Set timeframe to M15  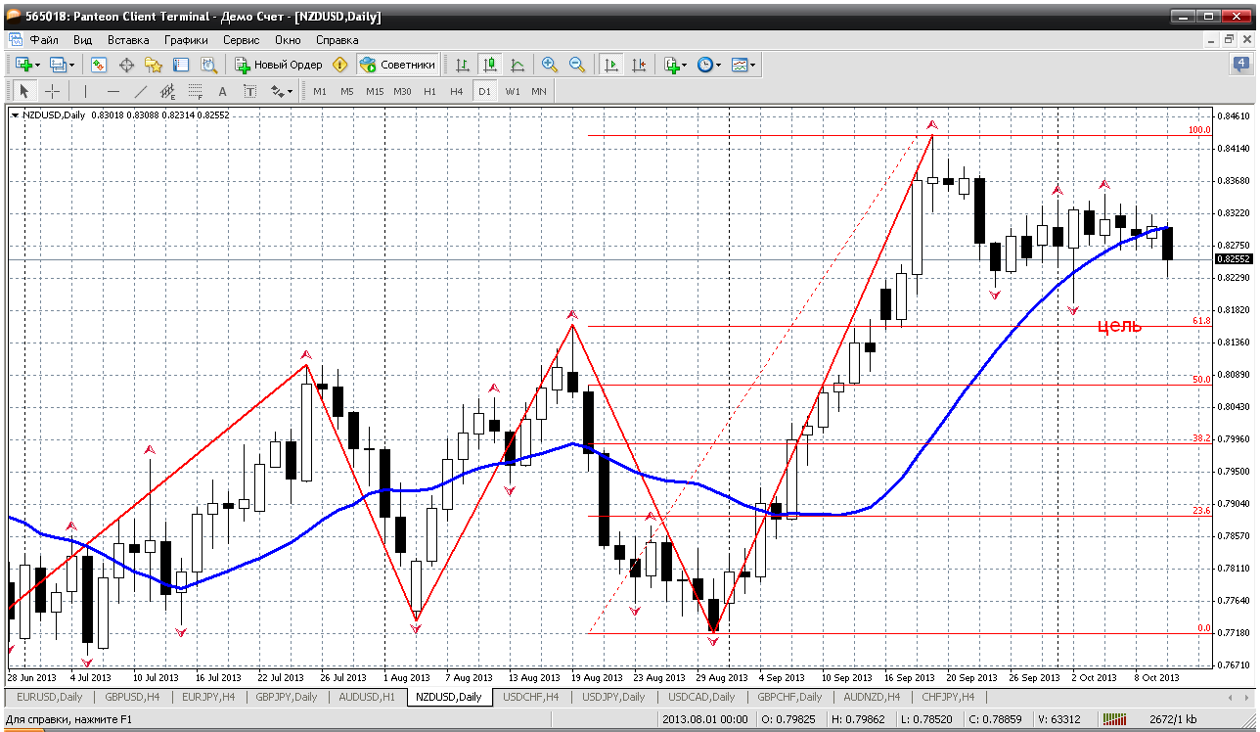coord(375,91)
